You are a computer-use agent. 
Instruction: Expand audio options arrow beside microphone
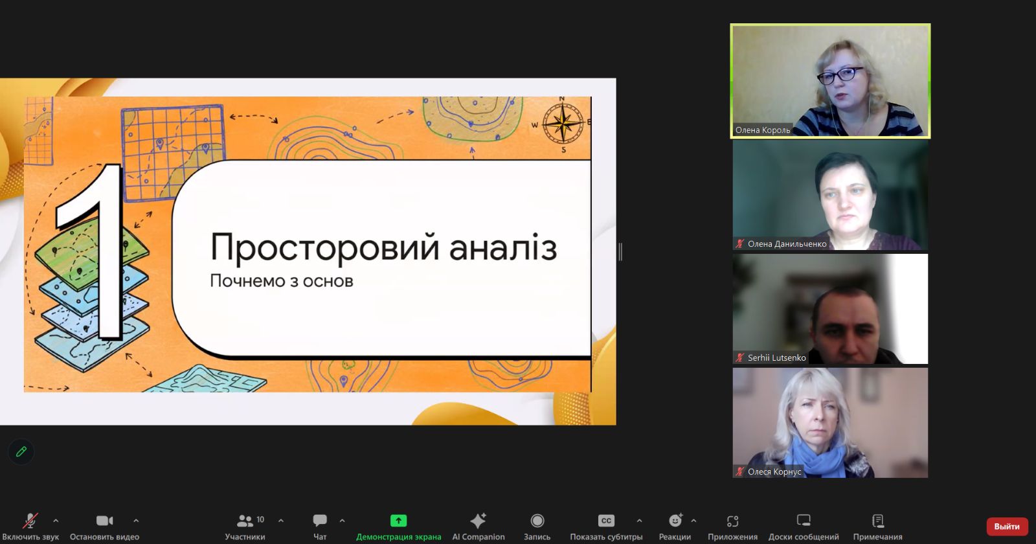pos(56,520)
